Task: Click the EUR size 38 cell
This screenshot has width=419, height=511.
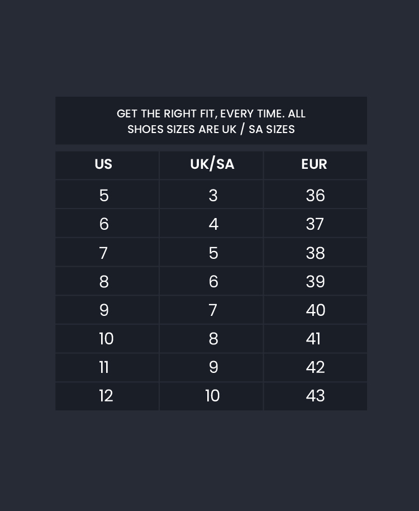Action: click(x=316, y=252)
